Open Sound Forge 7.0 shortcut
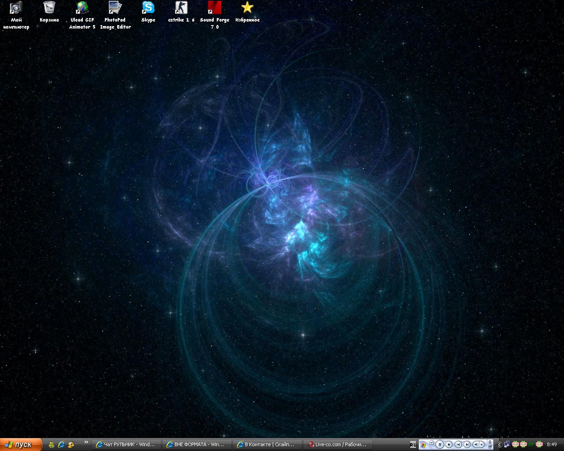Image resolution: width=564 pixels, height=451 pixels. 215,8
